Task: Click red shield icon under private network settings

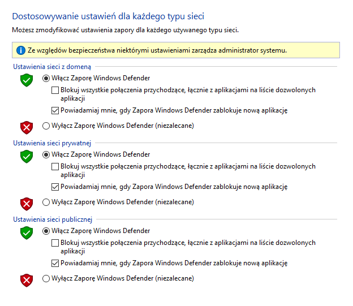Action: 26,203
